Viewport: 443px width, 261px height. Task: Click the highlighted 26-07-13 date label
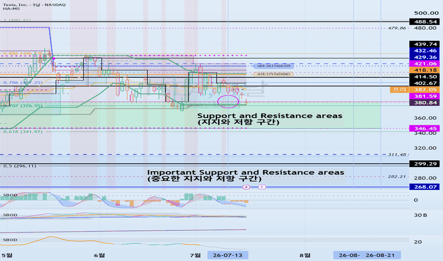point(228,255)
